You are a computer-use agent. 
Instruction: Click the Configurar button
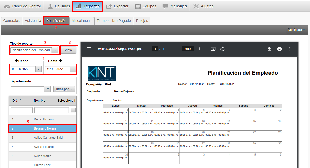tap(295, 30)
